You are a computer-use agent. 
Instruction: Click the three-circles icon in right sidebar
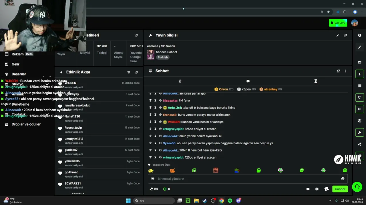click(x=360, y=144)
